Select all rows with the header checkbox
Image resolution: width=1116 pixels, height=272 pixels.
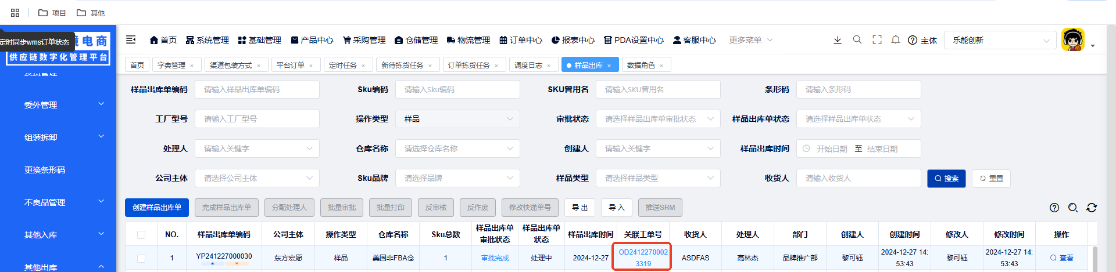141,235
